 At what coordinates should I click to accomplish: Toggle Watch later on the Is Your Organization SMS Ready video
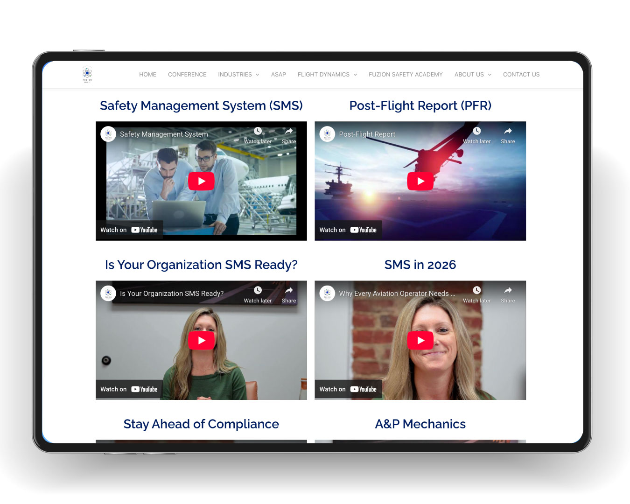click(258, 290)
